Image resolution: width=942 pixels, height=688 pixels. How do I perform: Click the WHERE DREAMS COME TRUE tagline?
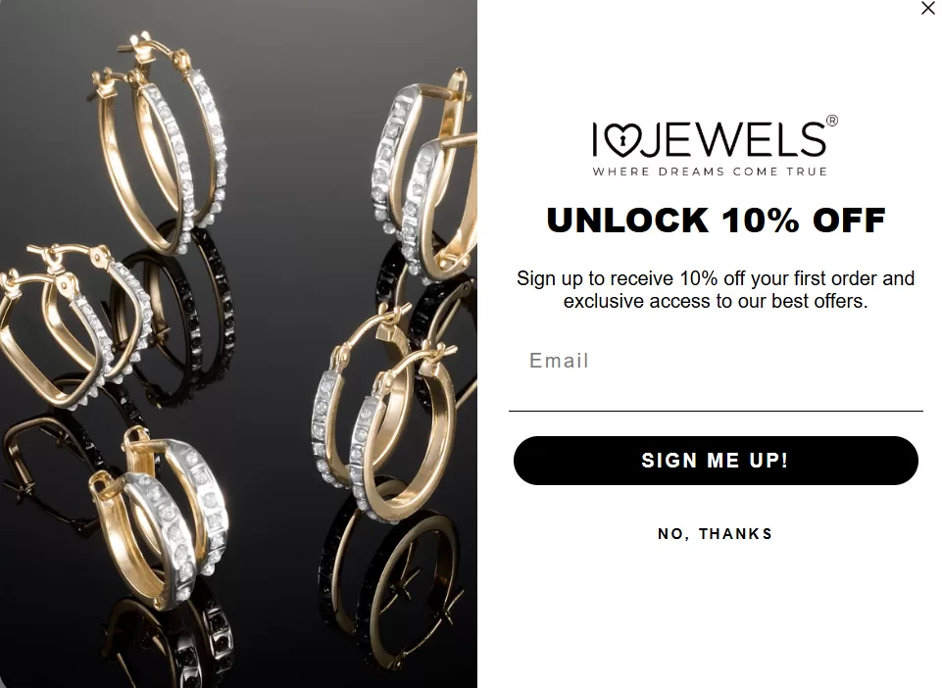click(710, 172)
